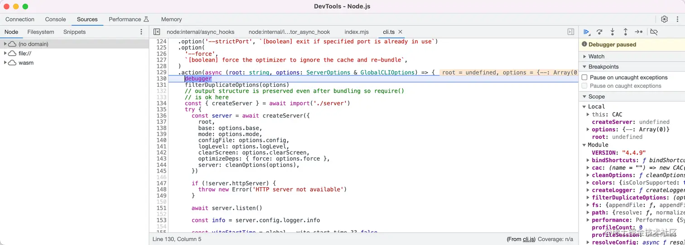The height and width of the screenshot is (245, 685).
Task: Open the cli.js source-mapped link
Action: pos(529,239)
